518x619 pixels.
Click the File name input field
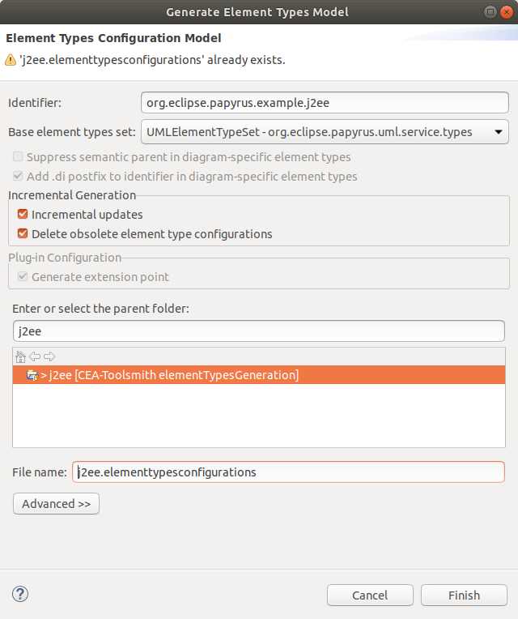289,472
